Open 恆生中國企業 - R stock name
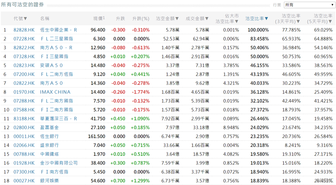 point(58,30)
